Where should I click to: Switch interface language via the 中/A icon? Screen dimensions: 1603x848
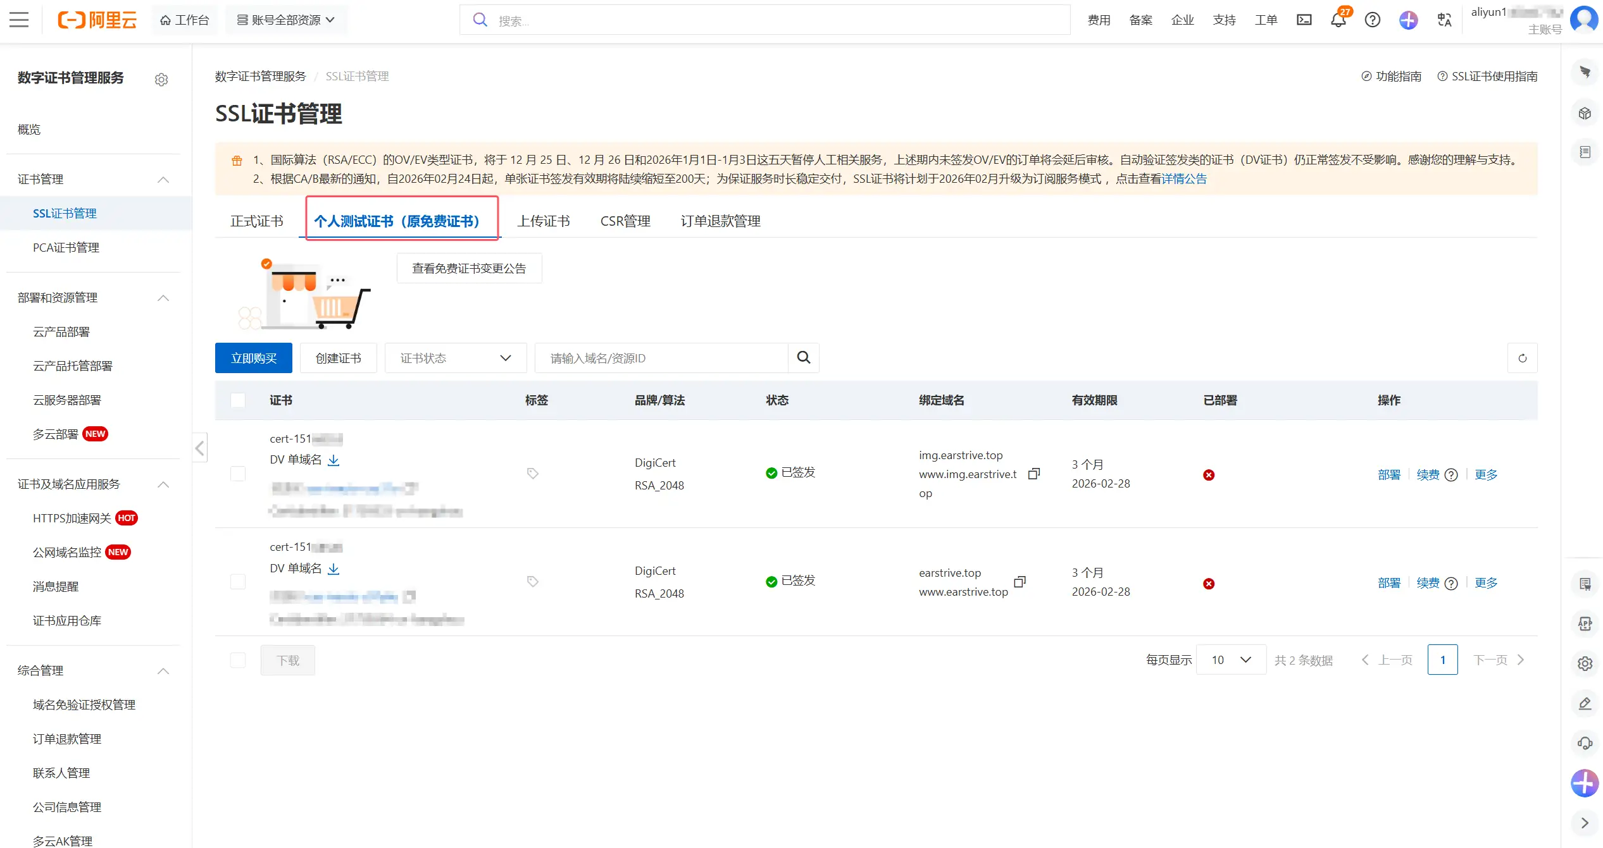[1444, 20]
